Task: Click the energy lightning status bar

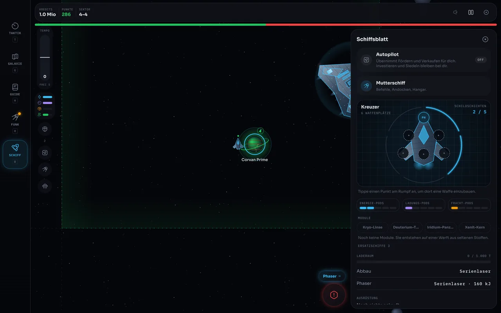Action: point(47,97)
